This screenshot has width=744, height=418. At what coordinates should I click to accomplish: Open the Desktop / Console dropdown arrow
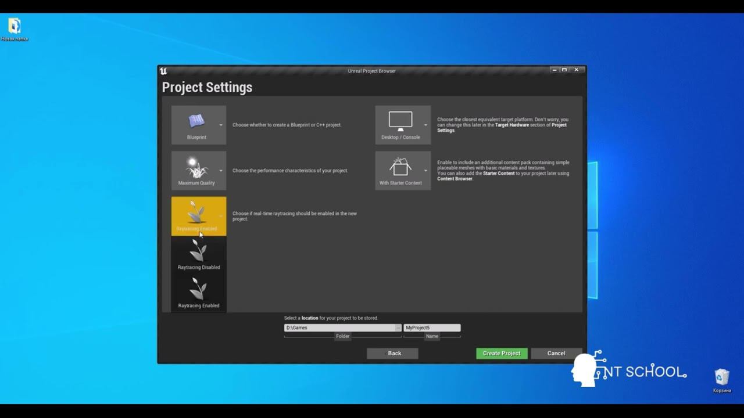425,125
